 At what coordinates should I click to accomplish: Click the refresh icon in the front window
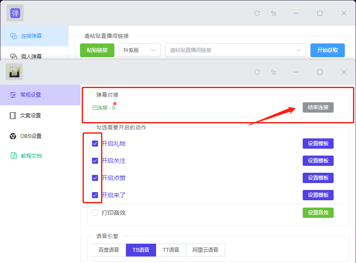pyautogui.click(x=257, y=72)
